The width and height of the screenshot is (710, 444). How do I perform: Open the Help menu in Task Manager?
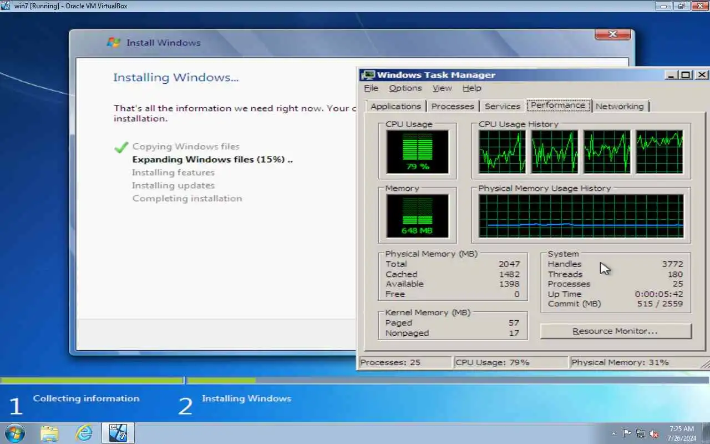tap(471, 88)
